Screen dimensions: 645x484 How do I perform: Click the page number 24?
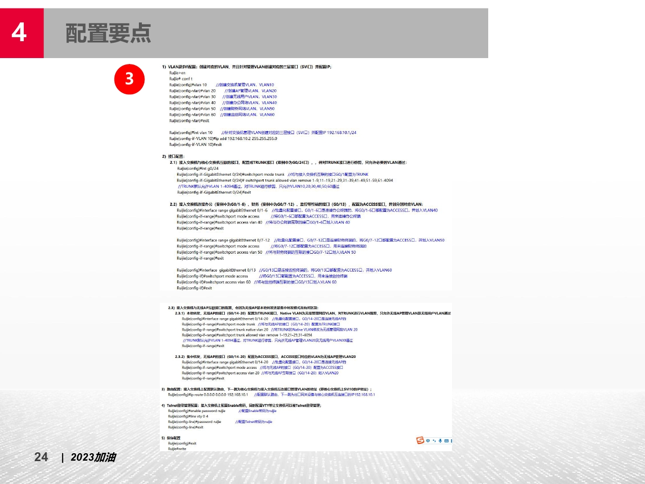point(41,457)
